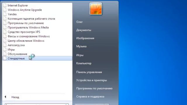Click the icon next to Internet Explorer

pos(5,6)
